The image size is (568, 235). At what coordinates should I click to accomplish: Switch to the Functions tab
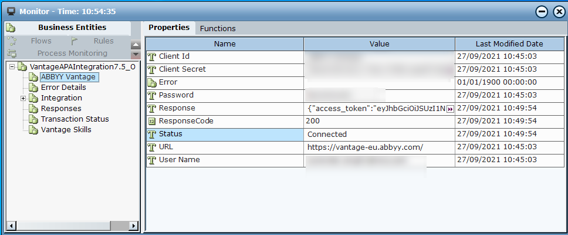click(218, 28)
